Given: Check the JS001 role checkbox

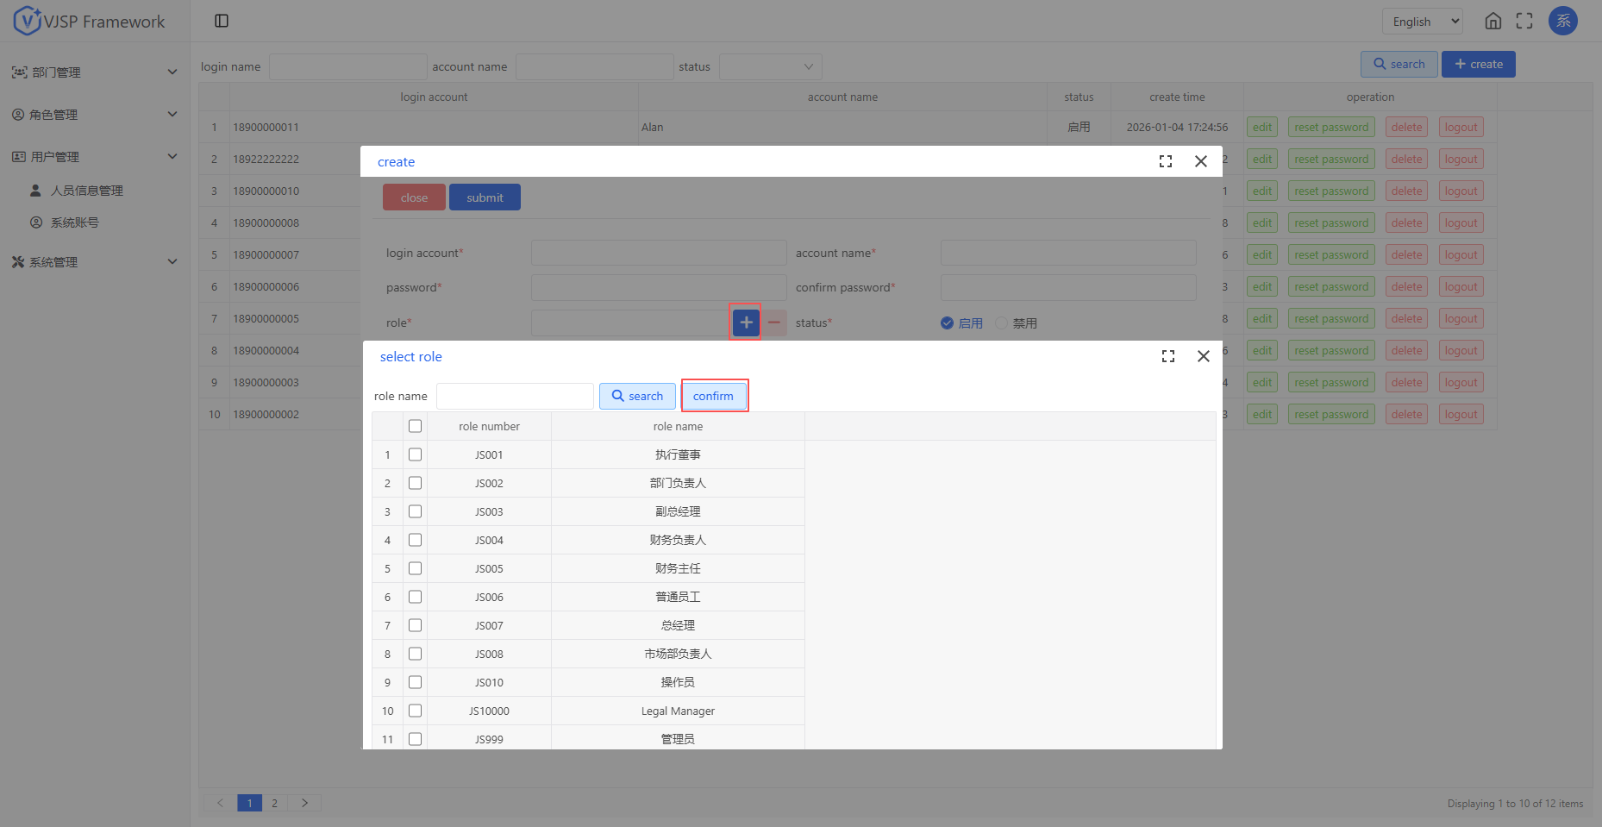Looking at the screenshot, I should (x=415, y=454).
